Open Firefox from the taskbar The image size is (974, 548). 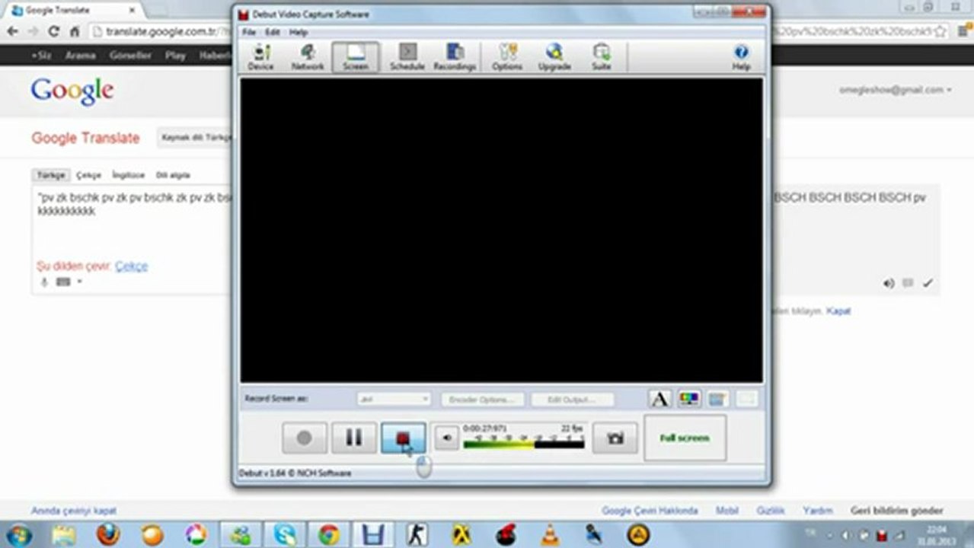[x=108, y=534]
